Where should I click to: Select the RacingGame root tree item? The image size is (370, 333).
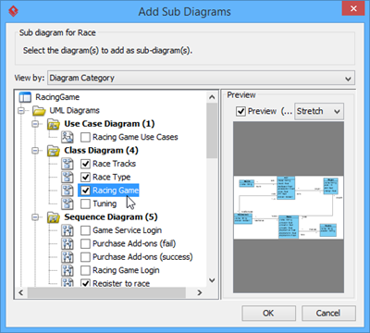coord(57,97)
